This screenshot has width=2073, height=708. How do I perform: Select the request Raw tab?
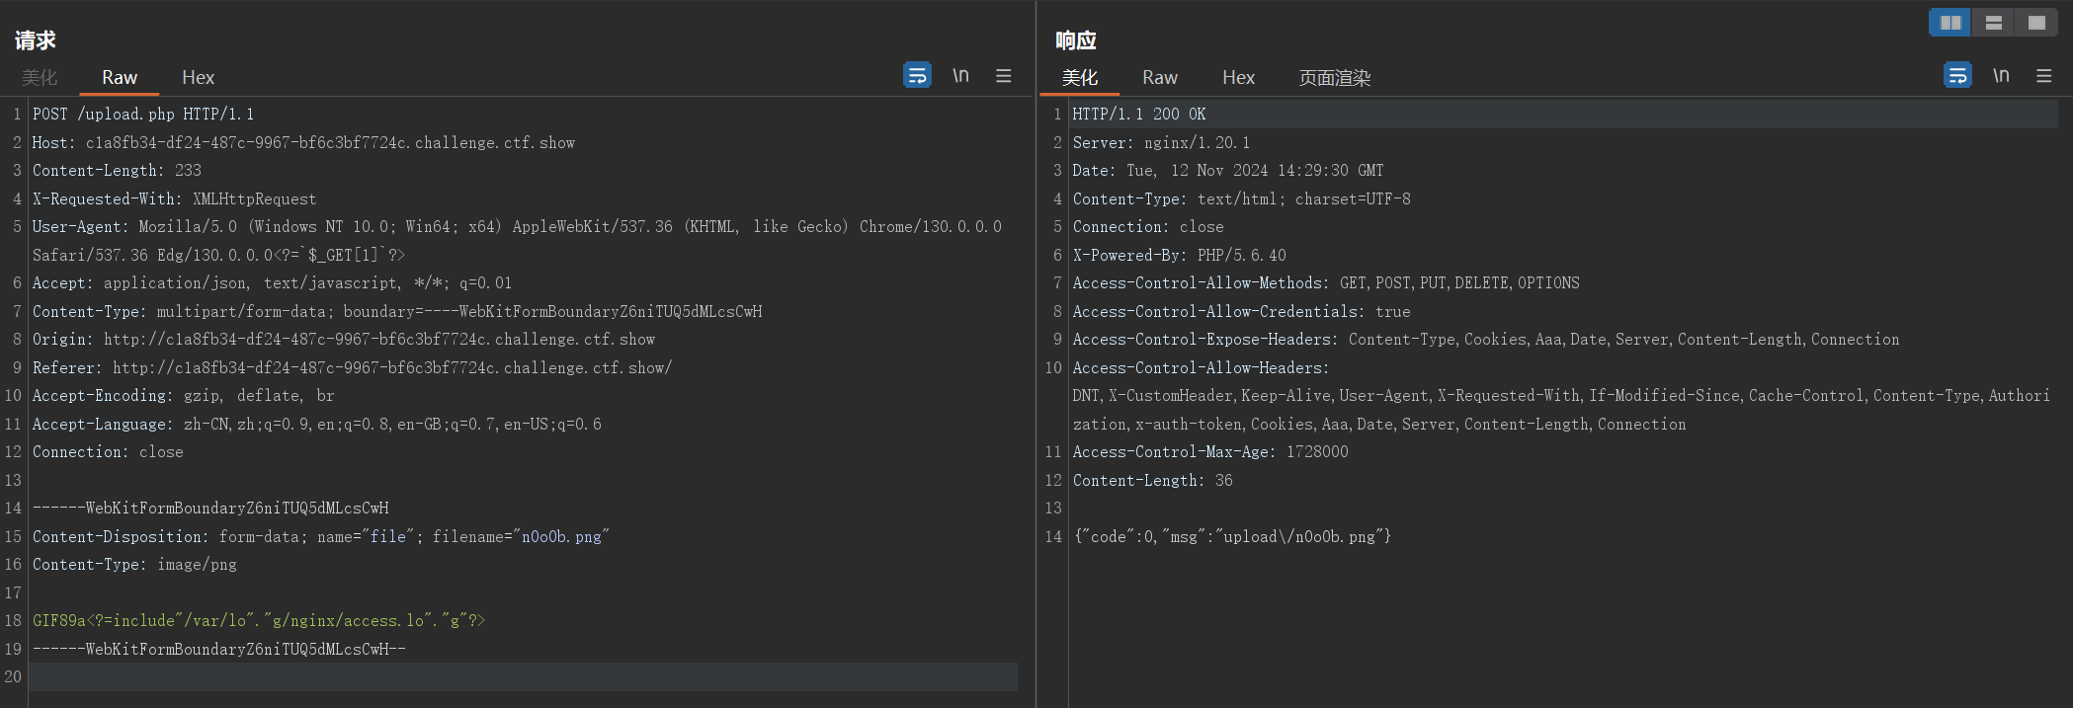pos(120,77)
